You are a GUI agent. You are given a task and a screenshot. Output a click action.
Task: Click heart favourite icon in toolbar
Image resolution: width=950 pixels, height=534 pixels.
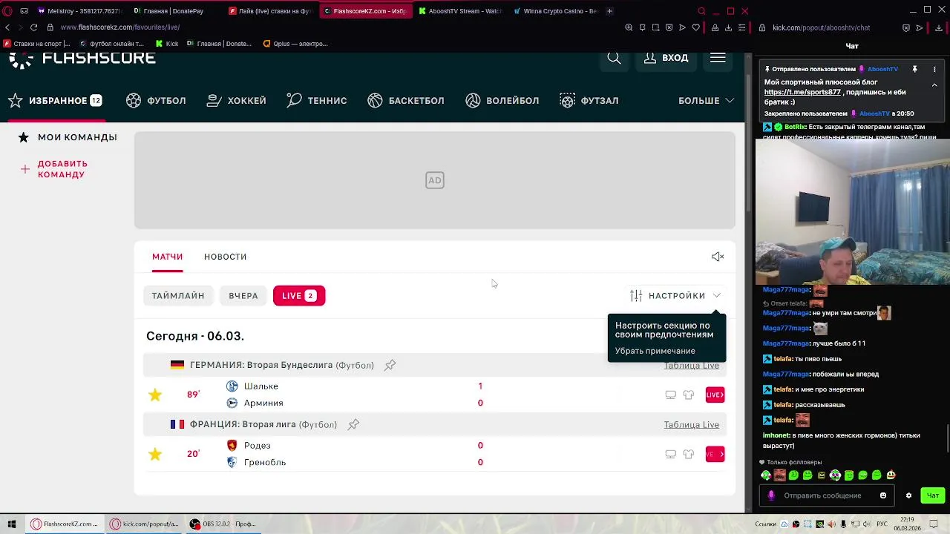click(x=695, y=27)
